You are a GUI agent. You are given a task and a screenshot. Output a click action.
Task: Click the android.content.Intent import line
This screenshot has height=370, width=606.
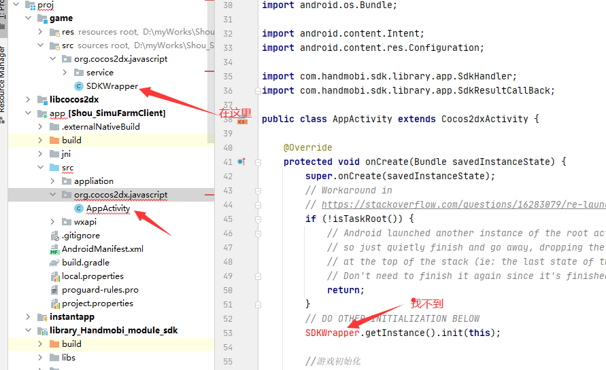[343, 33]
